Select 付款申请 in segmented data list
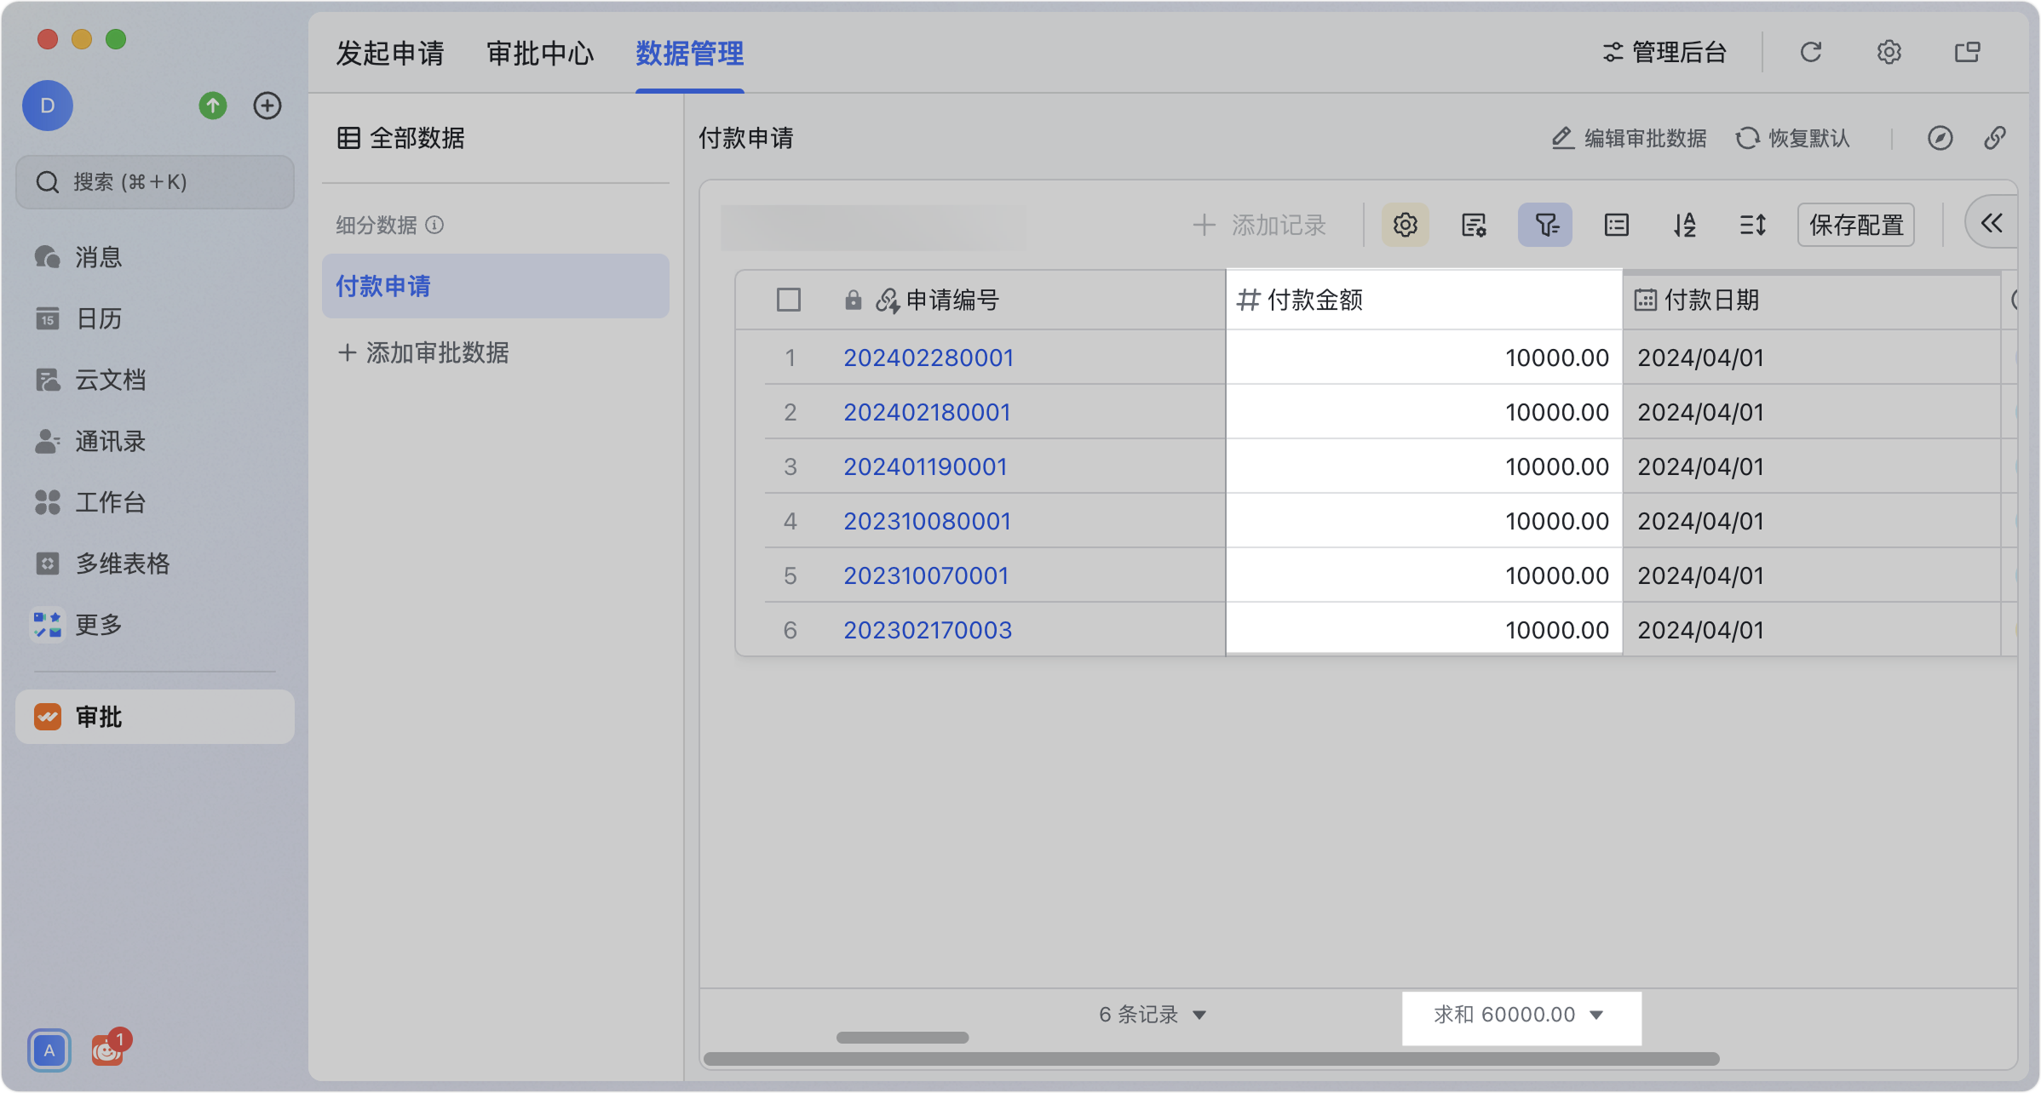 (x=496, y=286)
